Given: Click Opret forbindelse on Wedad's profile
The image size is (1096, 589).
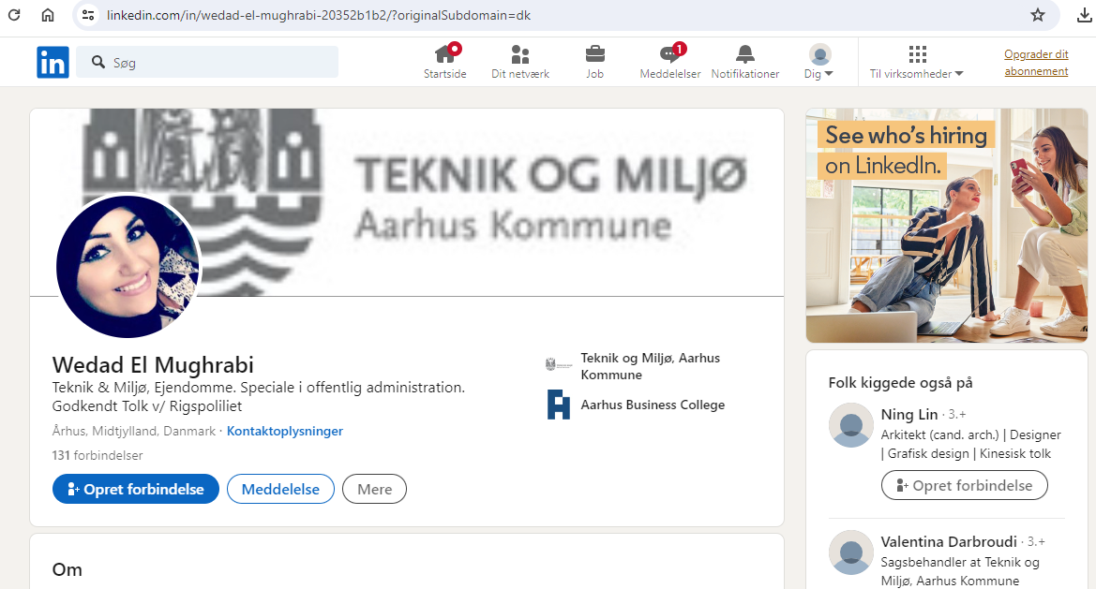Looking at the screenshot, I should click(x=136, y=489).
